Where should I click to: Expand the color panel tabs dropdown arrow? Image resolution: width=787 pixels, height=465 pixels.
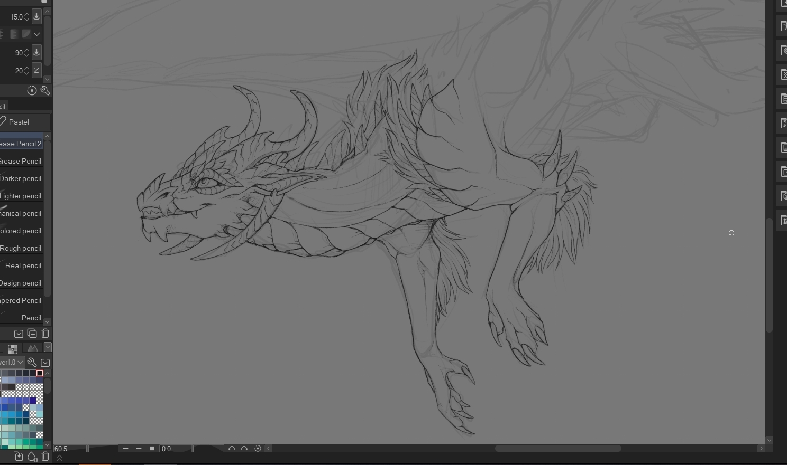point(48,347)
